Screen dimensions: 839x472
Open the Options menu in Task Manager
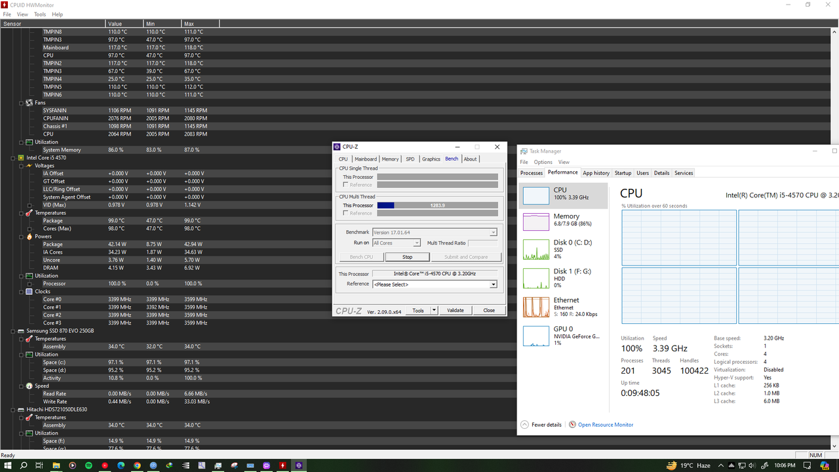543,162
